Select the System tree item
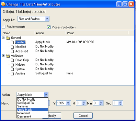Image resolution: width=136 pixels, height=121 pixels. pos(20,69)
